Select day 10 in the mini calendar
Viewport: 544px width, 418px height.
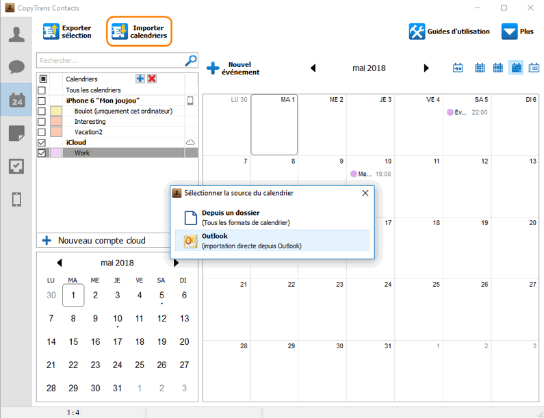pos(118,318)
